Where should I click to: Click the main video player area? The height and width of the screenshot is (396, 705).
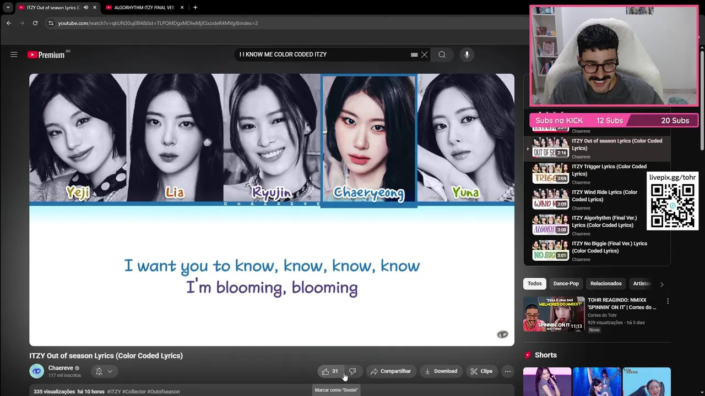pos(272,210)
